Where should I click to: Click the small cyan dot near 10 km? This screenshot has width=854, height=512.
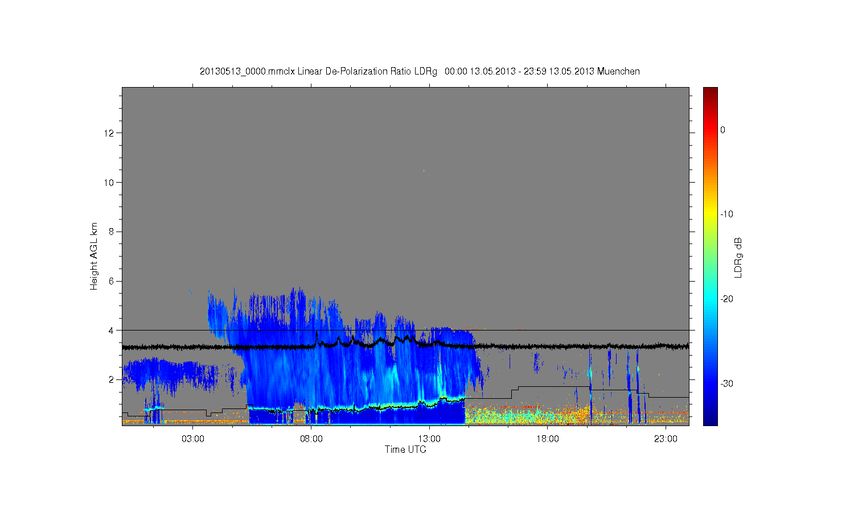(424, 170)
